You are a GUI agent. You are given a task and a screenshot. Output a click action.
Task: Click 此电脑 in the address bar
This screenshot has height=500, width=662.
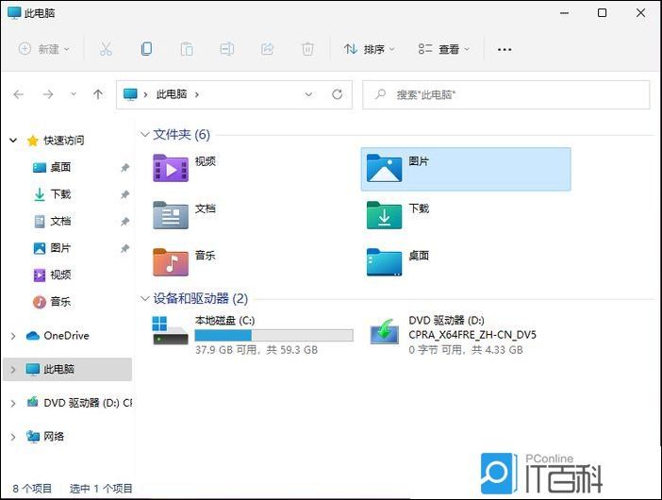pos(172,94)
